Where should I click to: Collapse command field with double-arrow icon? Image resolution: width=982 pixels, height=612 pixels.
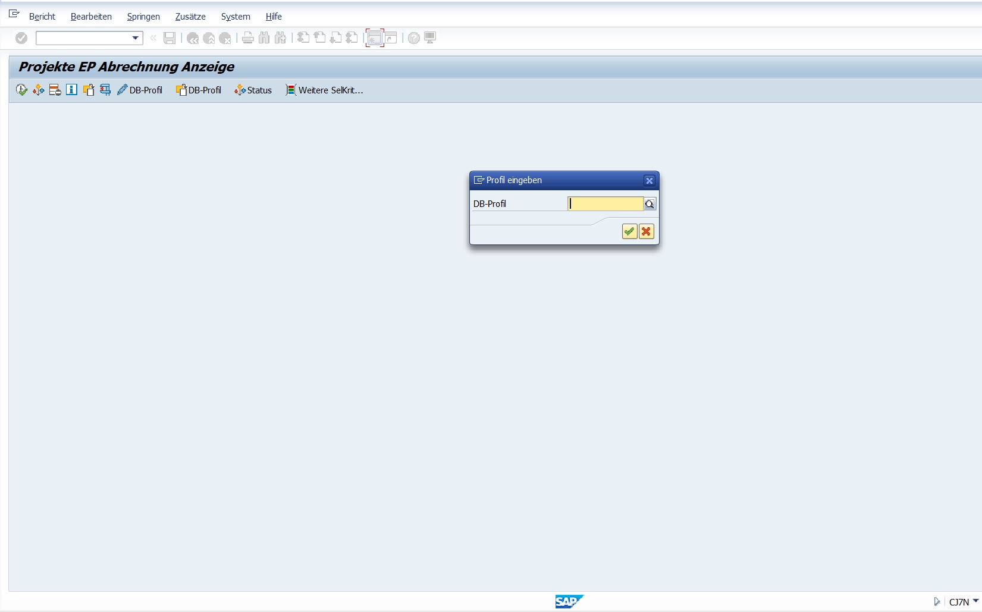point(153,38)
